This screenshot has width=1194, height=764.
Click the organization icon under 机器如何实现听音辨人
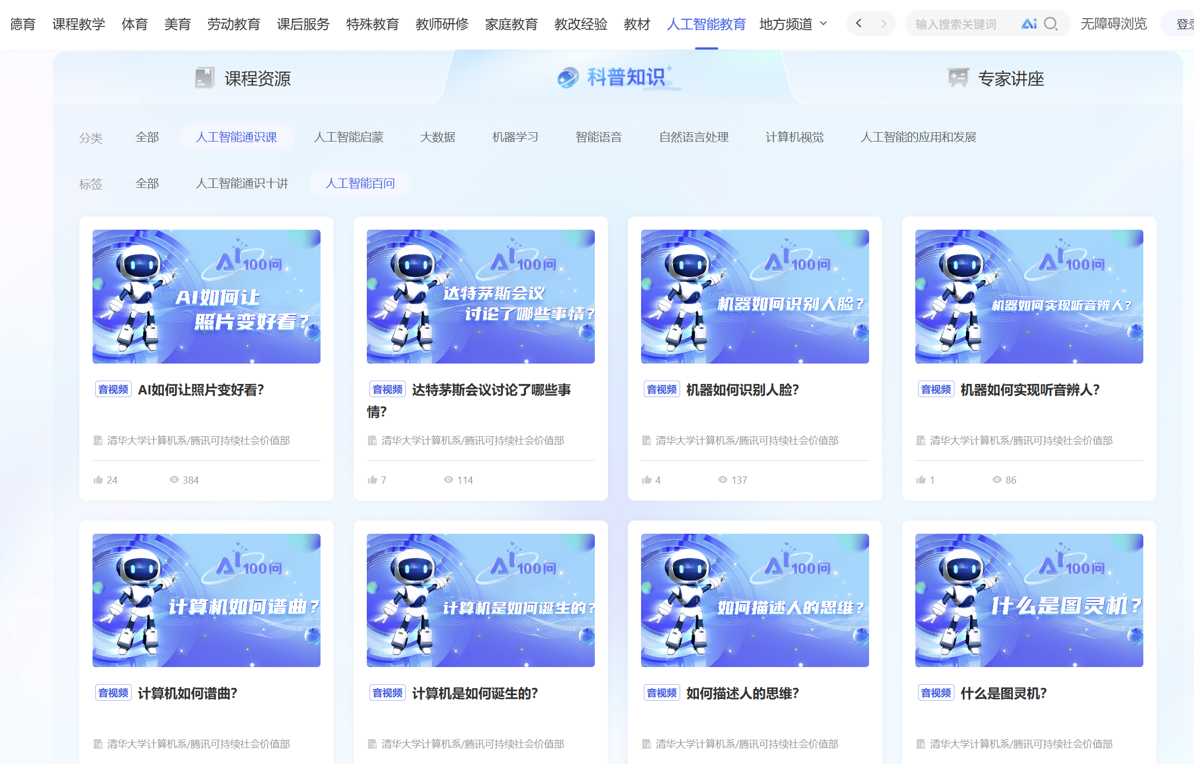click(x=921, y=441)
